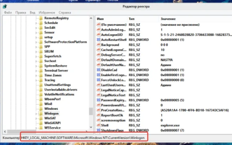Select the Windows tree item
Screen dimensions: 232x145
pyautogui.click(x=51, y=109)
